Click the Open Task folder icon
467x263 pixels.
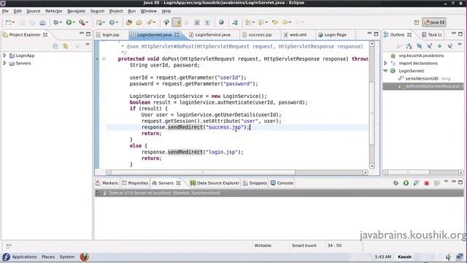pos(139,23)
